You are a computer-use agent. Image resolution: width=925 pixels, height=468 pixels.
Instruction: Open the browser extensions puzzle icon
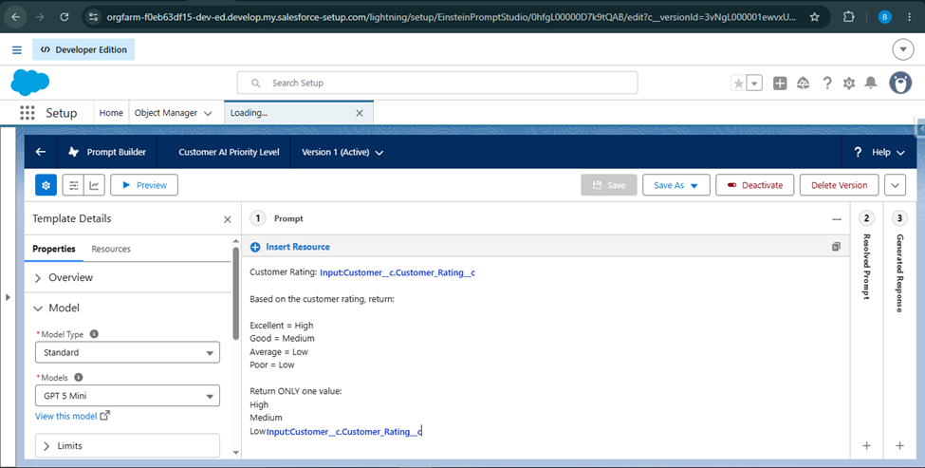click(848, 17)
